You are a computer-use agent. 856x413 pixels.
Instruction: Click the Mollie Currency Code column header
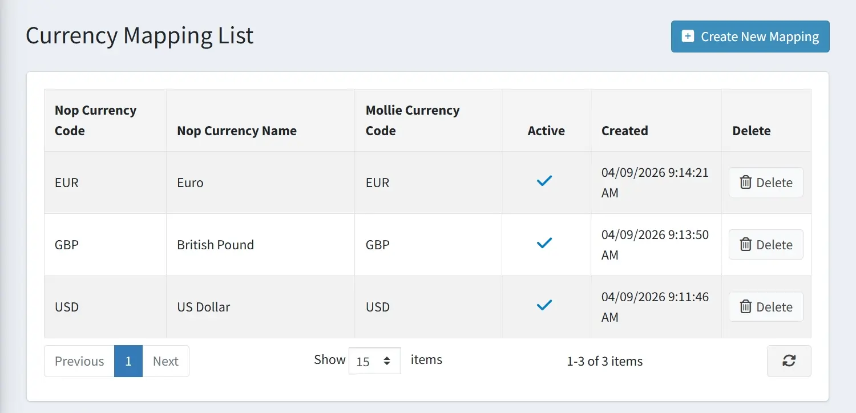click(428, 120)
